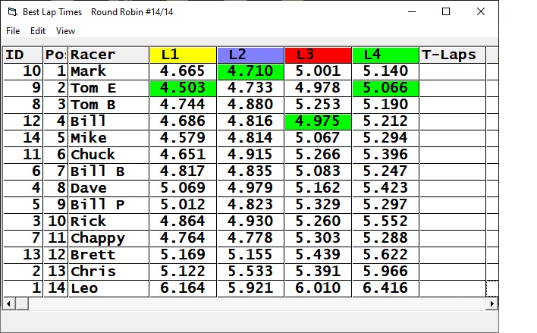
Task: Click Leo's L4 time 6.416
Action: click(385, 288)
